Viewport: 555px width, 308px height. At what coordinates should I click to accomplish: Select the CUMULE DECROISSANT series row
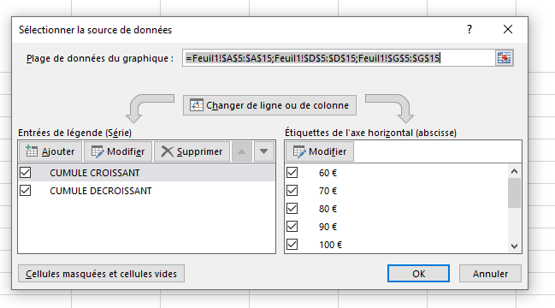pyautogui.click(x=146, y=191)
